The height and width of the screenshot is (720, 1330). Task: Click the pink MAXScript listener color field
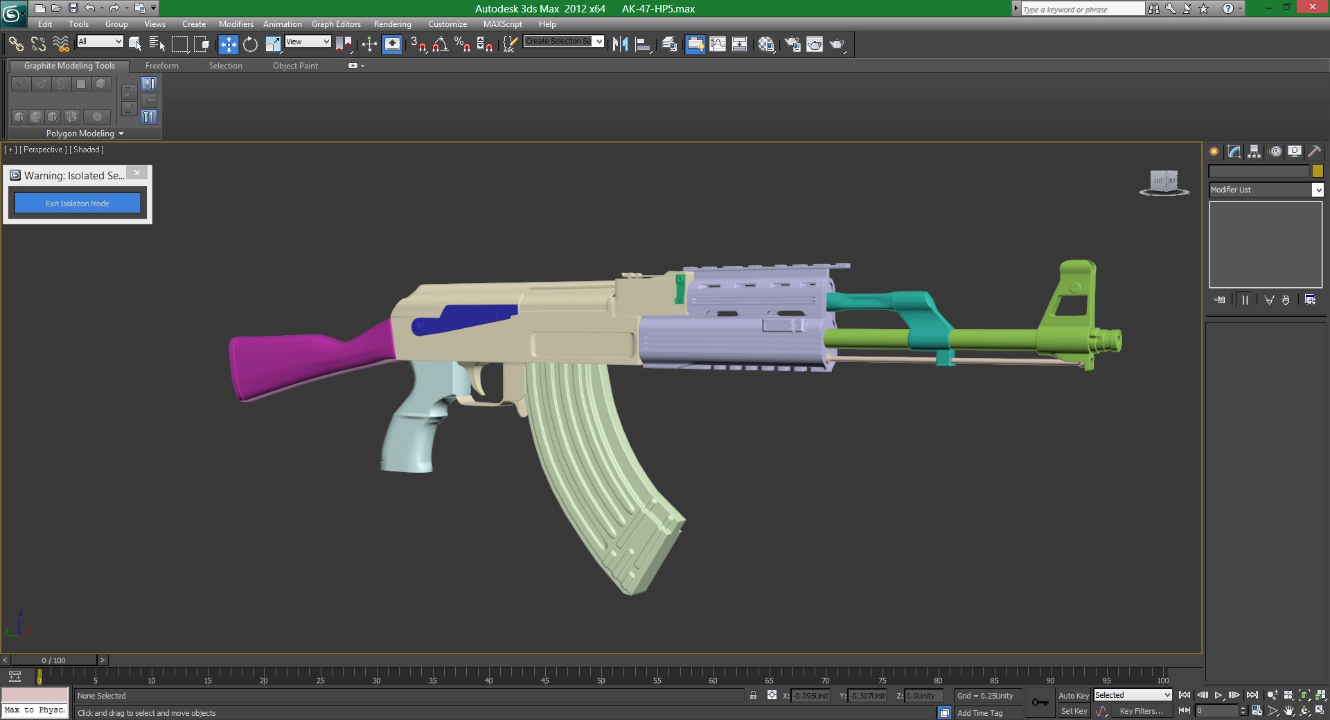click(35, 695)
